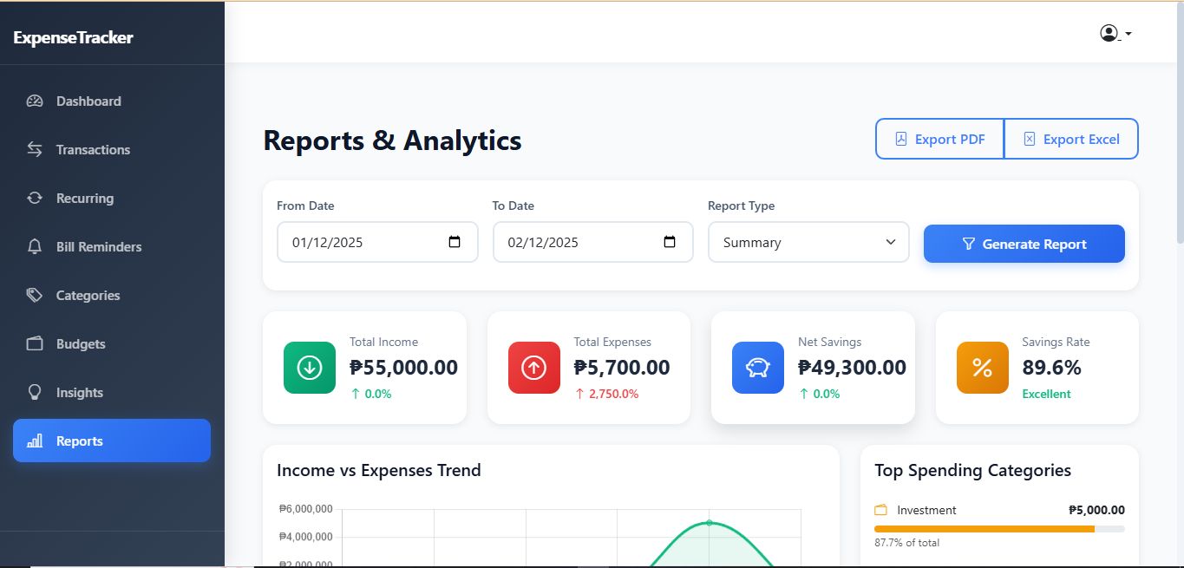Viewport: 1184px width, 568px height.
Task: Click the From Date field 01/12/2025
Action: click(377, 242)
